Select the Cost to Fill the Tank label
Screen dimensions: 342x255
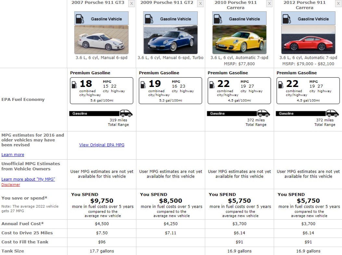(x=25, y=242)
